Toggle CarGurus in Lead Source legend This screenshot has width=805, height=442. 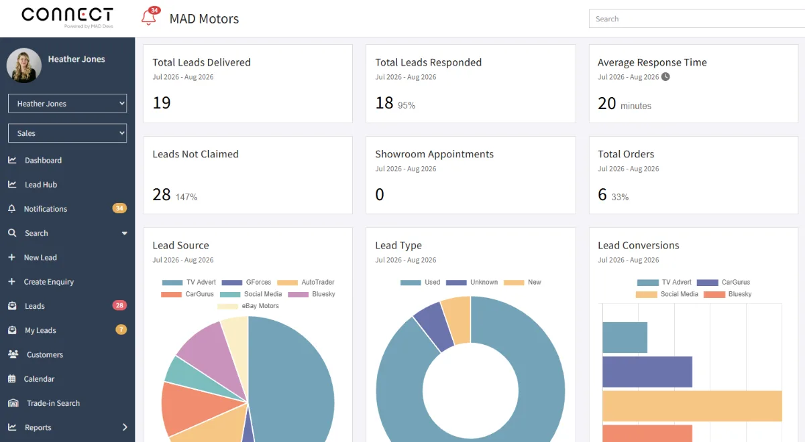pos(188,294)
